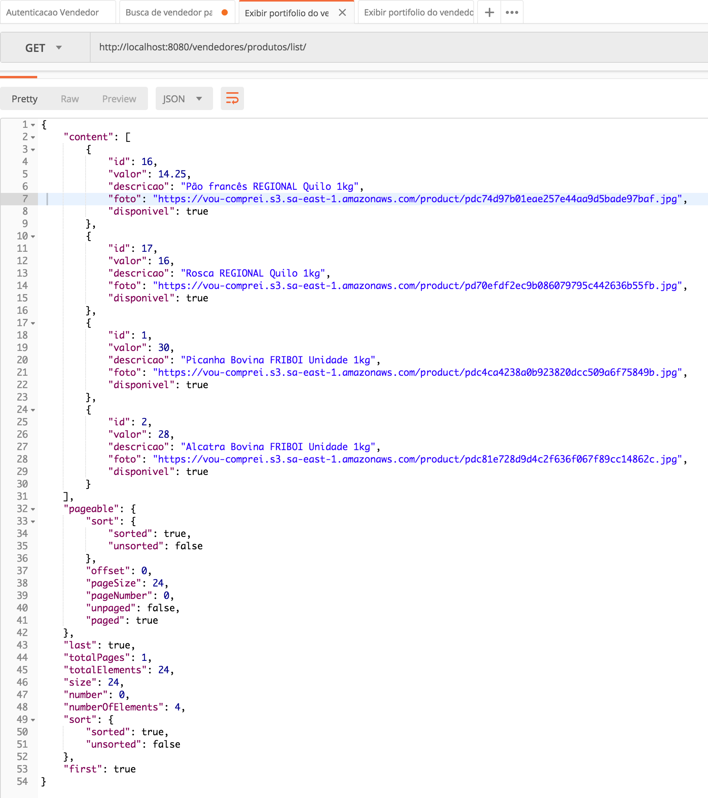
Task: Collapse the pageable object at line 32
Action: tap(33, 509)
